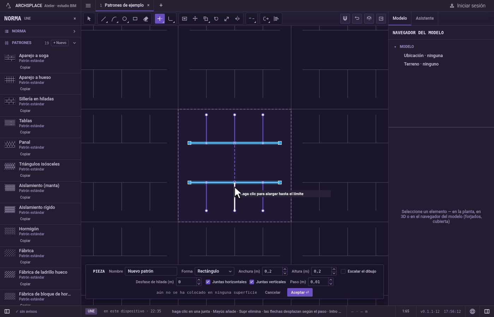Click the mirror tool icon

237,19
